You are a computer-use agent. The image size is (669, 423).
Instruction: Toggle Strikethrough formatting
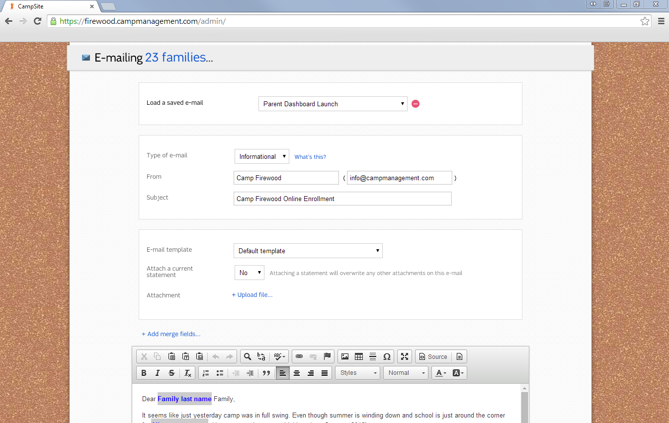pos(171,373)
